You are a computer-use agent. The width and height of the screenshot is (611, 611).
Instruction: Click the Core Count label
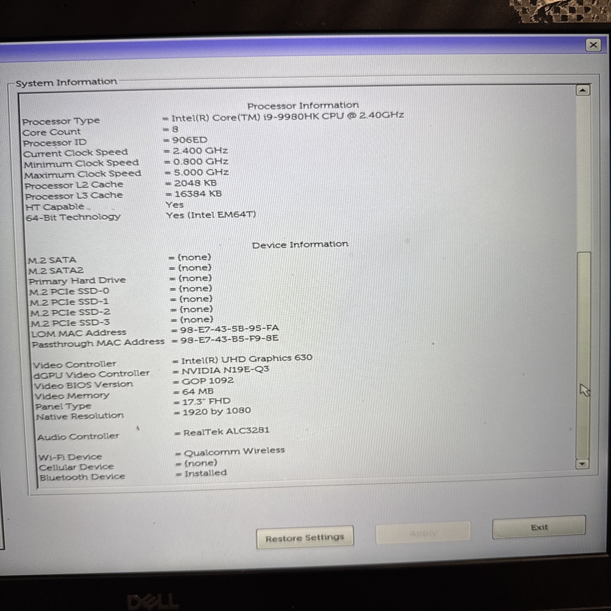pos(52,132)
